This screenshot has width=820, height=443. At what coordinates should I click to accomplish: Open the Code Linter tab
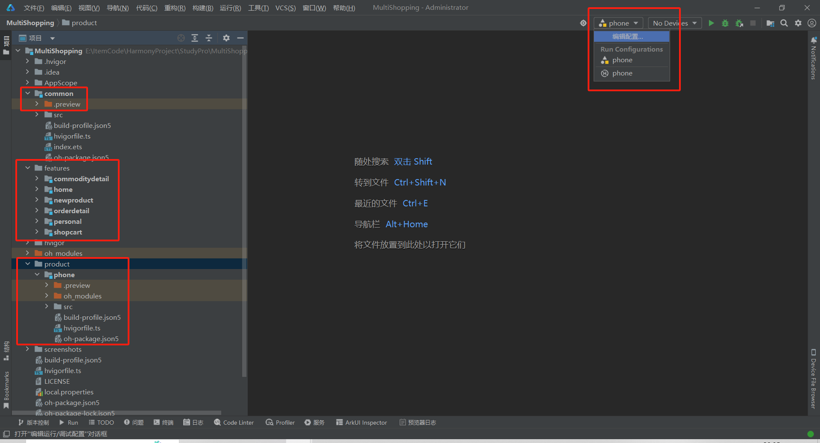click(x=234, y=423)
